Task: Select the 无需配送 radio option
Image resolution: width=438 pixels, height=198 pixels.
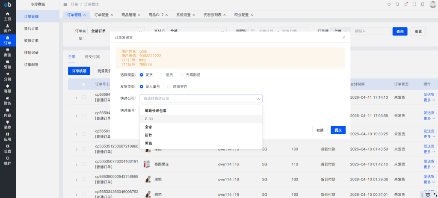Action: pyautogui.click(x=182, y=75)
